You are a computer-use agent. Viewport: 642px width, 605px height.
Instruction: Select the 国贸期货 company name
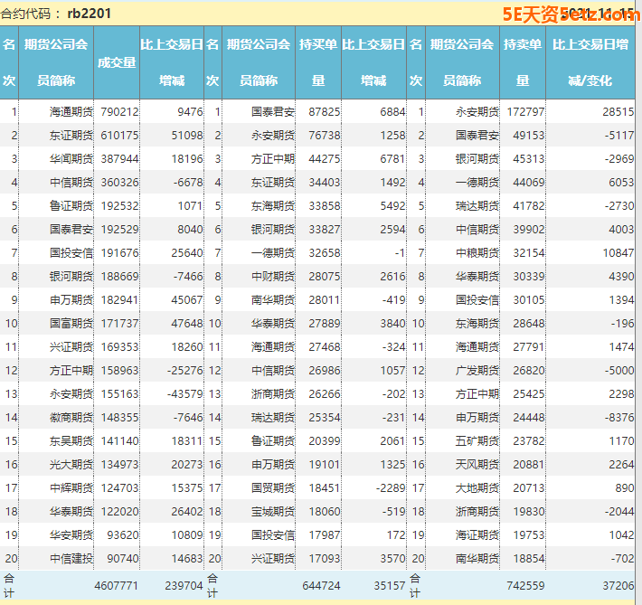273,487
